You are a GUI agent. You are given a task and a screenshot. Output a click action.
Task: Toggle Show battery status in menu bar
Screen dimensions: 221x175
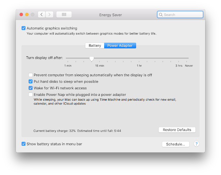click(23, 144)
